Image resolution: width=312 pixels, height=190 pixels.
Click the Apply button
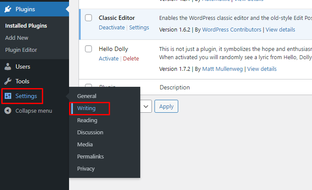pyautogui.click(x=166, y=106)
